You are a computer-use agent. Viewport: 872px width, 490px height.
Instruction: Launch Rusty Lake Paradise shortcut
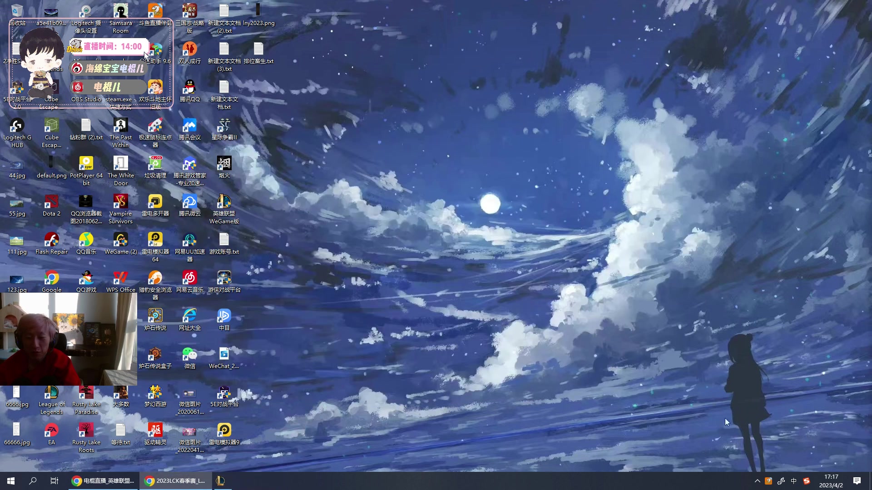pos(86,400)
